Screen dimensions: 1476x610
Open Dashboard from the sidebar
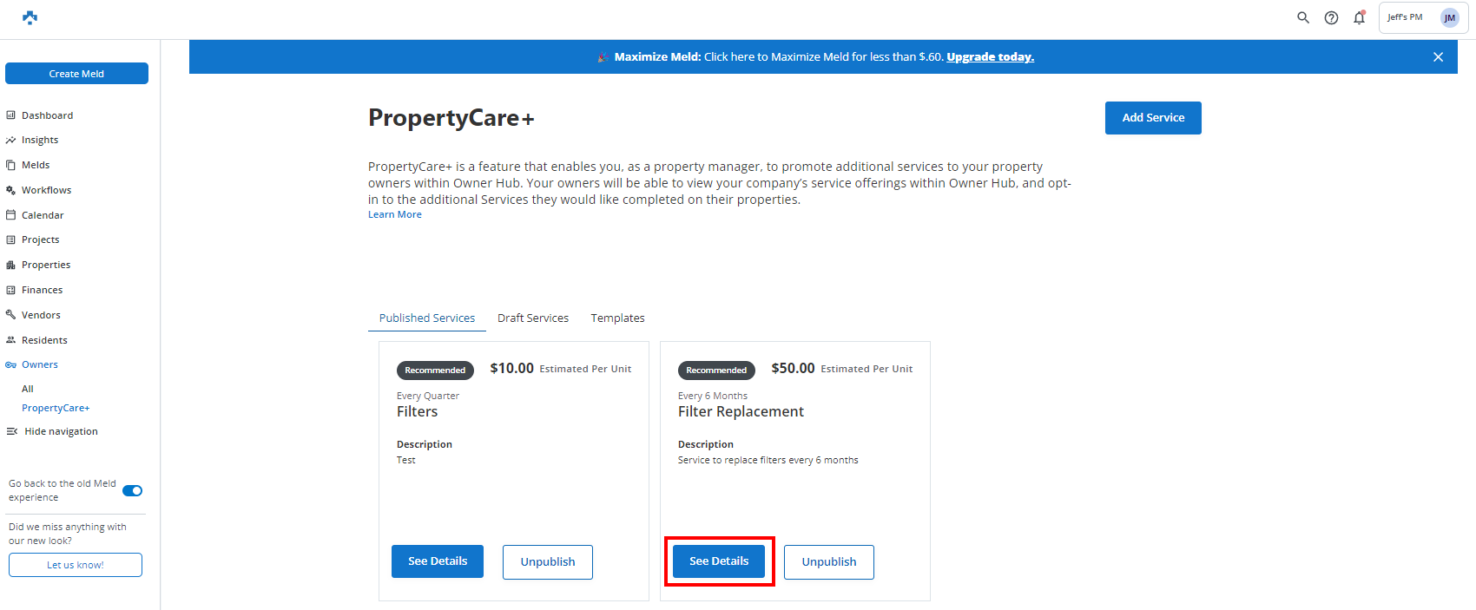click(x=47, y=115)
